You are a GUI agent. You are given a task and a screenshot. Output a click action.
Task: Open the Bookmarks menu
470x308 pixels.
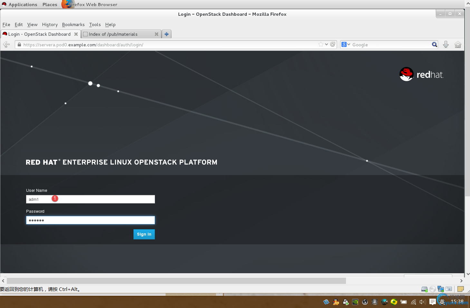[73, 24]
